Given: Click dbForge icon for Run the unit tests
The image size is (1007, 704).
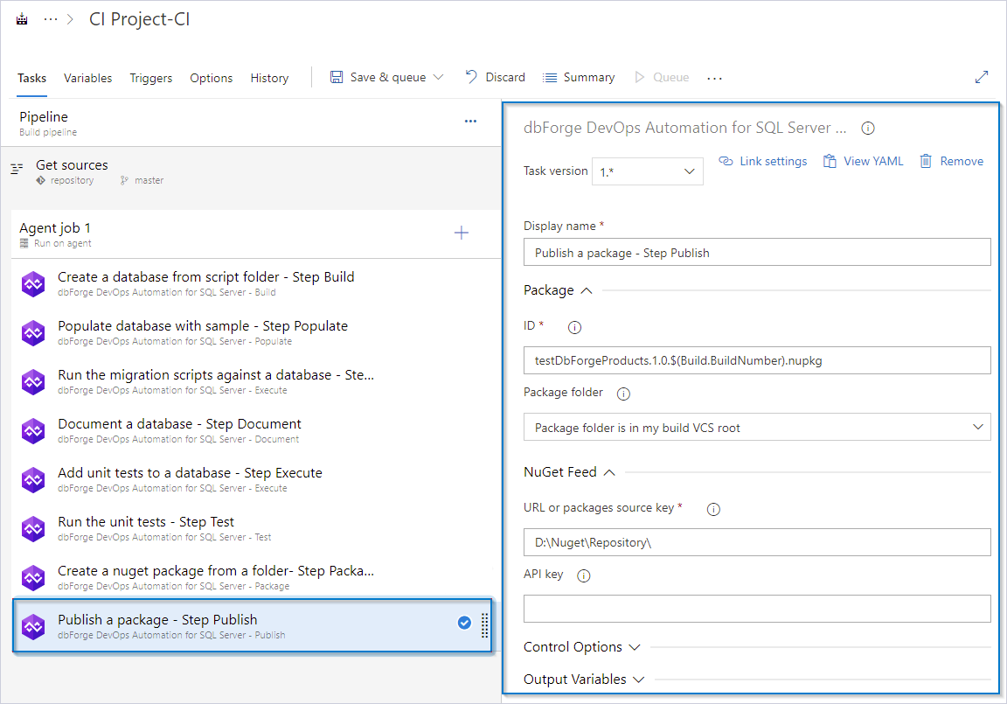Looking at the screenshot, I should click(33, 528).
